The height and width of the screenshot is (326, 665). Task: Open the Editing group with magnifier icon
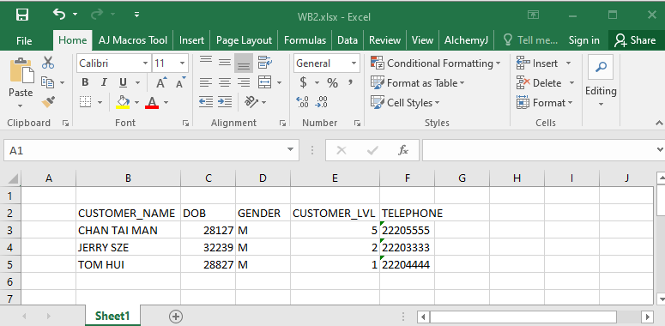pyautogui.click(x=601, y=81)
